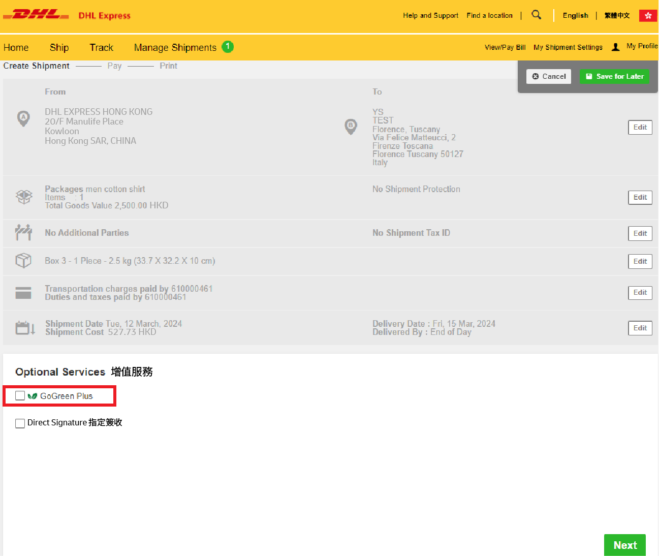Switch language to 繁體中文

(617, 16)
